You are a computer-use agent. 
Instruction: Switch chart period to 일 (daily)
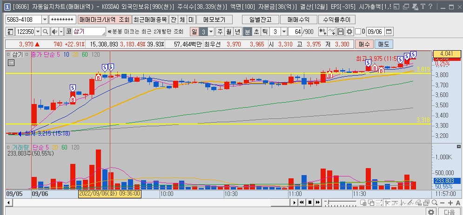(x=194, y=32)
